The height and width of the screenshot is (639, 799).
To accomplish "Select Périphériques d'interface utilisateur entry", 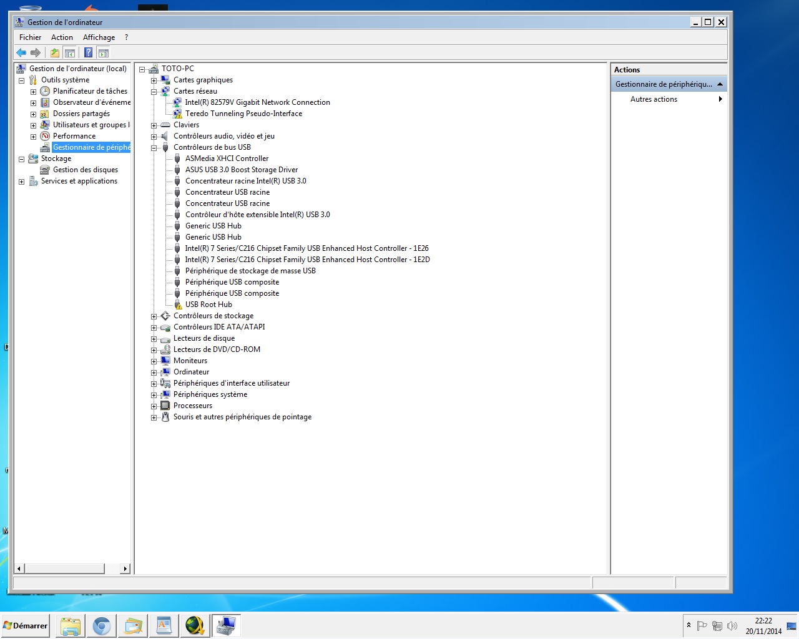I will tap(232, 383).
